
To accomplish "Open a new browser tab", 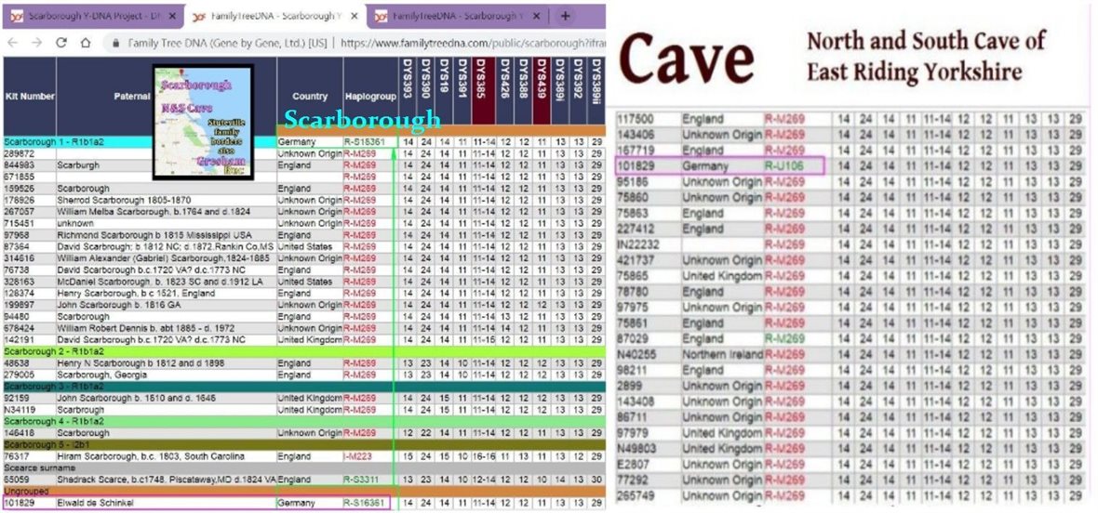I will (567, 16).
